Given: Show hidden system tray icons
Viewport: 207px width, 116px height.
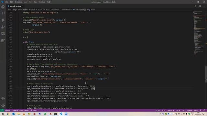Looking at the screenshot, I should [161, 114].
